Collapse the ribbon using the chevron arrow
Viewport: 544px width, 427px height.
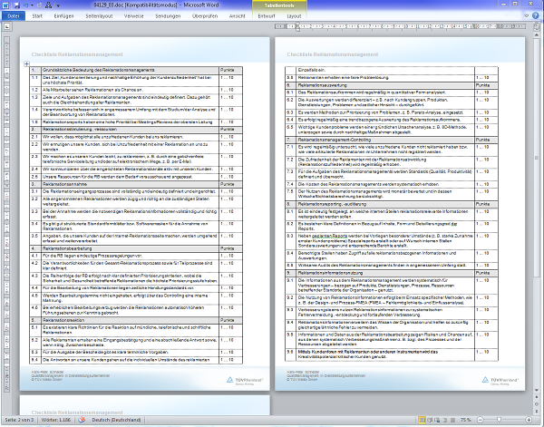[x=528, y=16]
